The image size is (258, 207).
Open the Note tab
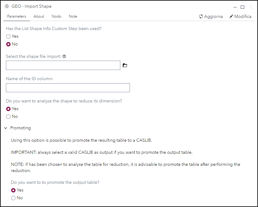[73, 16]
